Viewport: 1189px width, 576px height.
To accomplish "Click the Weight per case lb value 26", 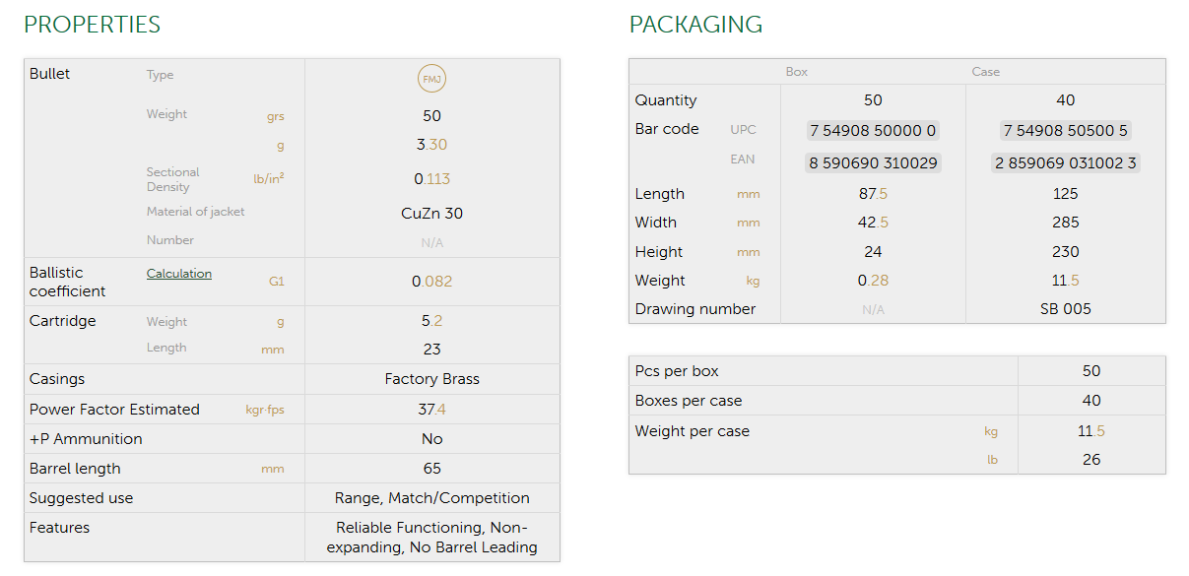I will [x=1090, y=460].
